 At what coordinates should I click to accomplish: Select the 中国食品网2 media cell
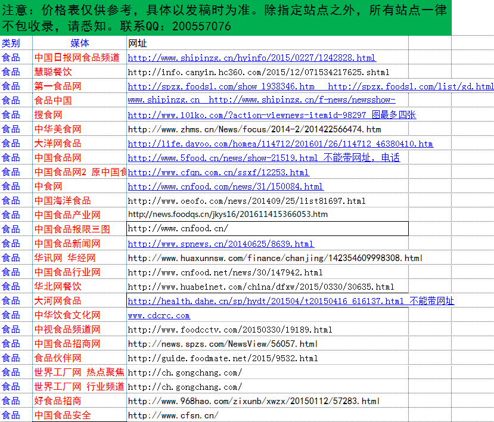click(79, 172)
